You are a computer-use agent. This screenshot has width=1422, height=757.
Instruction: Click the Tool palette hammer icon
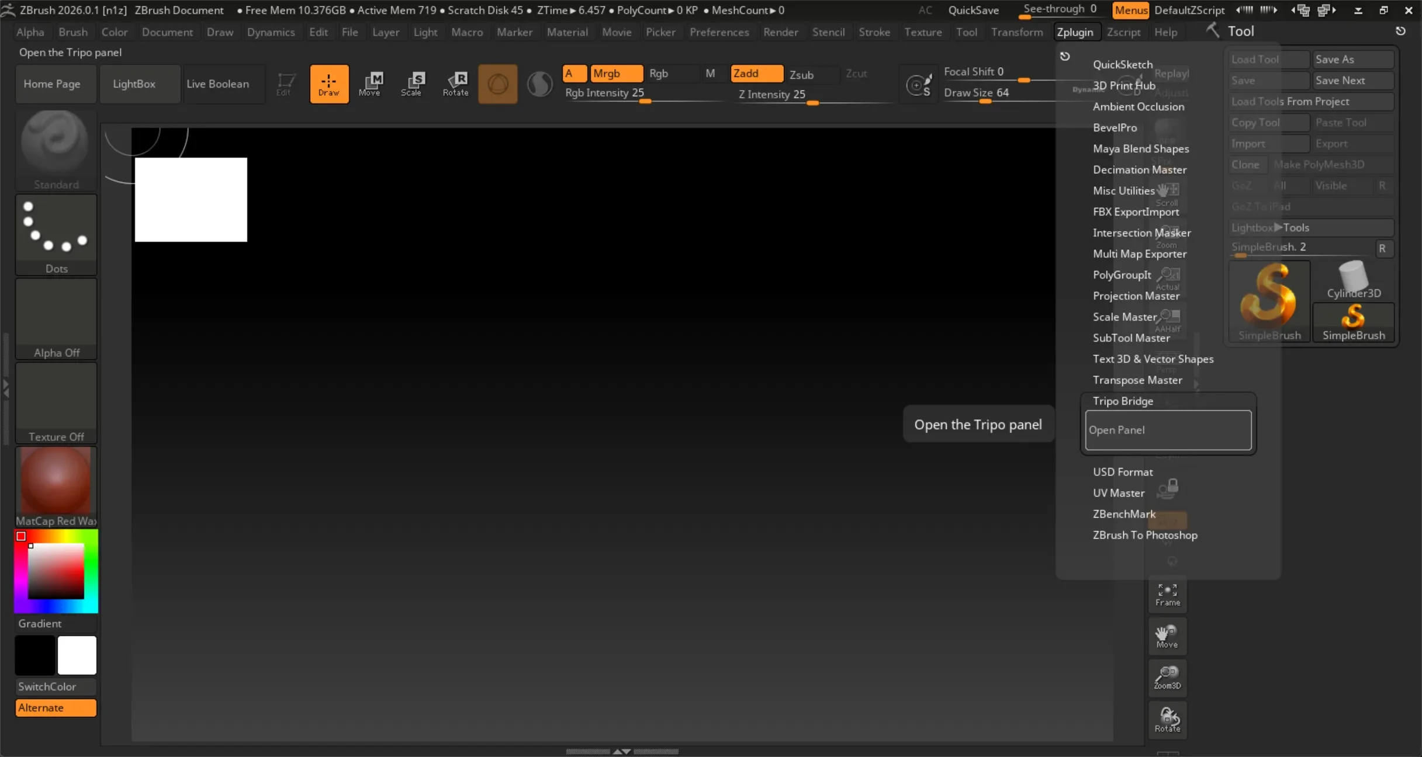1213,30
